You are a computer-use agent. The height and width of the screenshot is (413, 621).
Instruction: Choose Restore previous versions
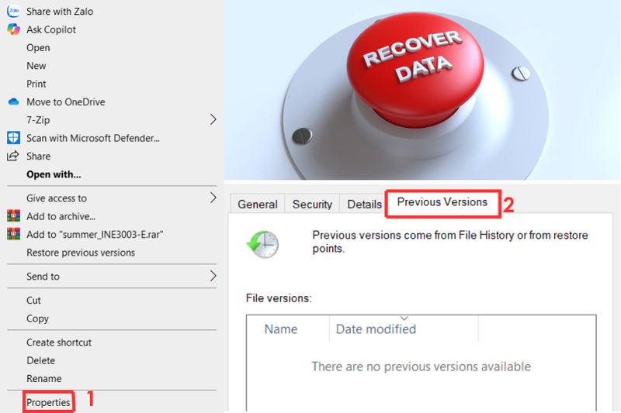[81, 252]
